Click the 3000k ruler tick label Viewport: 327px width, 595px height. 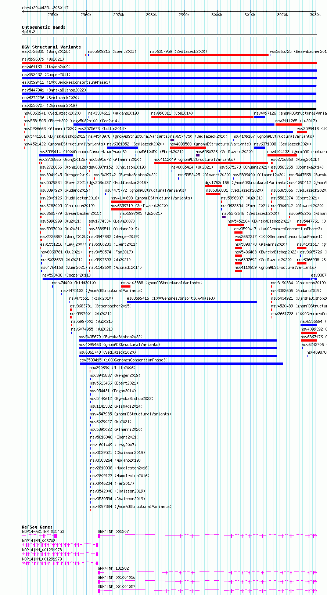point(217,15)
